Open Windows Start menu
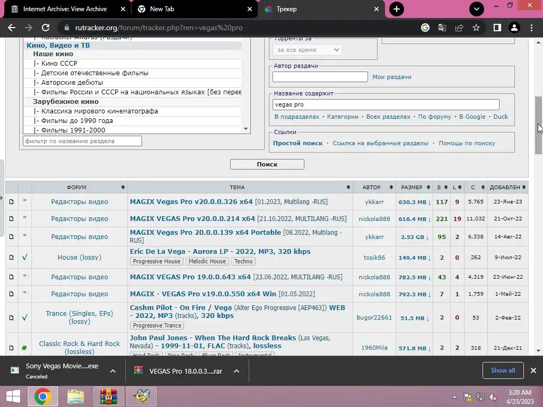The height and width of the screenshot is (407, 543). (13, 396)
